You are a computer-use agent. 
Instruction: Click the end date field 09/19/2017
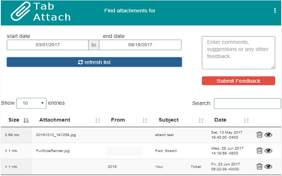pos(140,45)
